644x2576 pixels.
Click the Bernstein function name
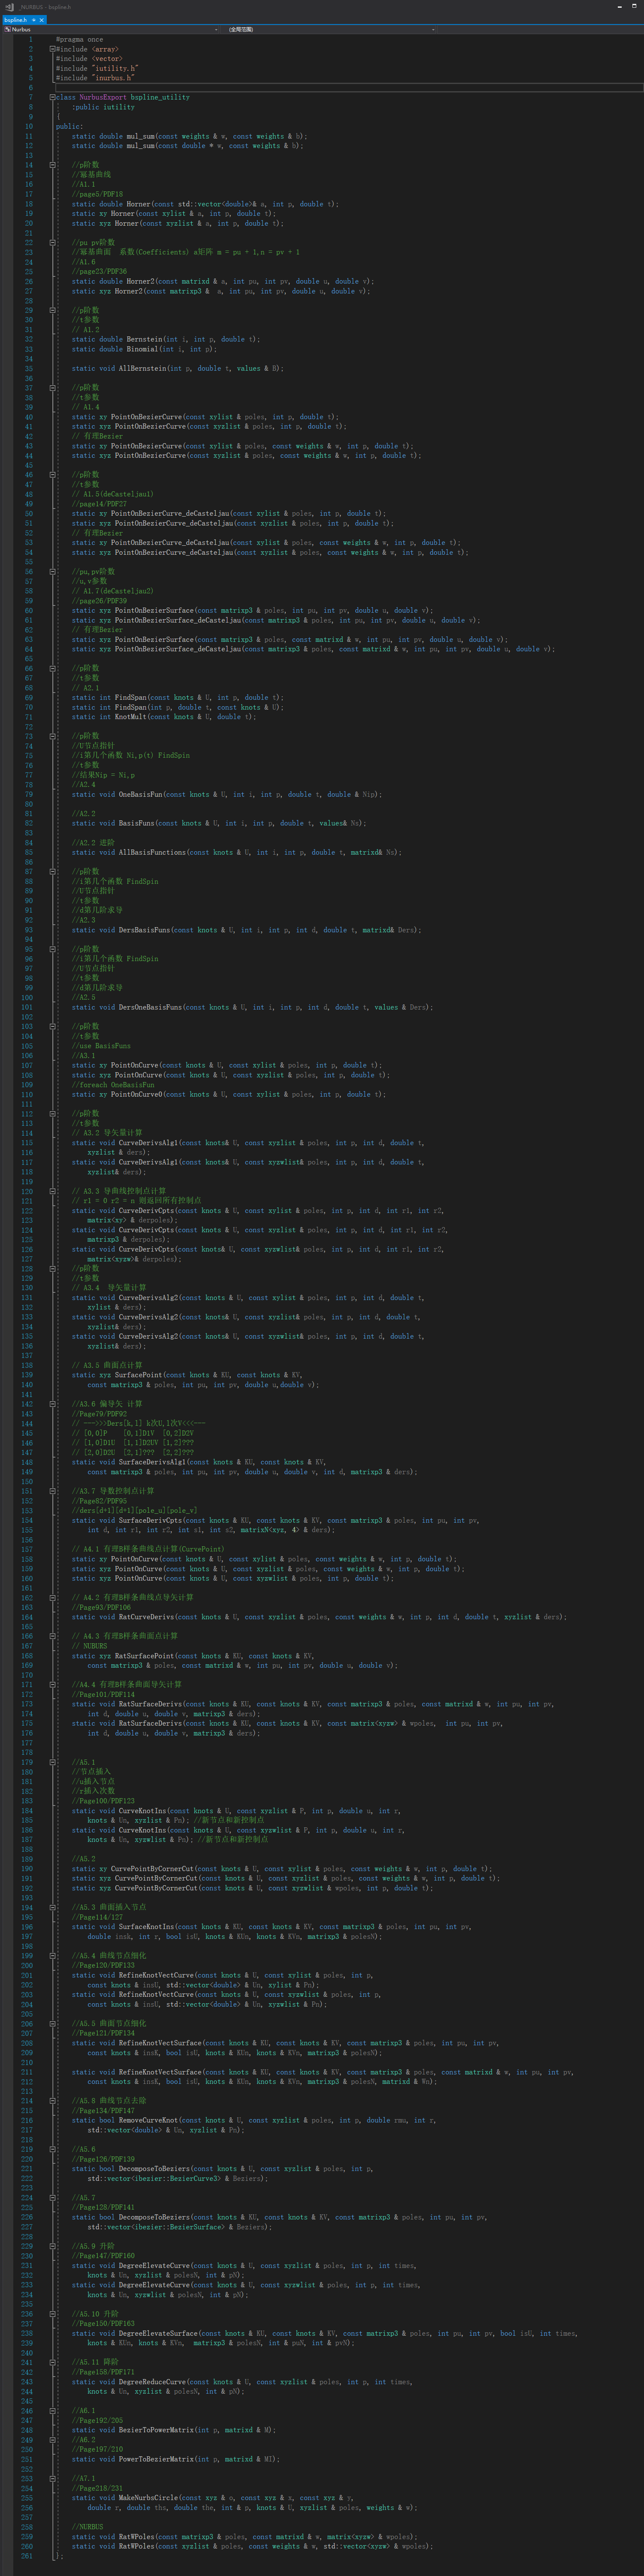tap(145, 339)
